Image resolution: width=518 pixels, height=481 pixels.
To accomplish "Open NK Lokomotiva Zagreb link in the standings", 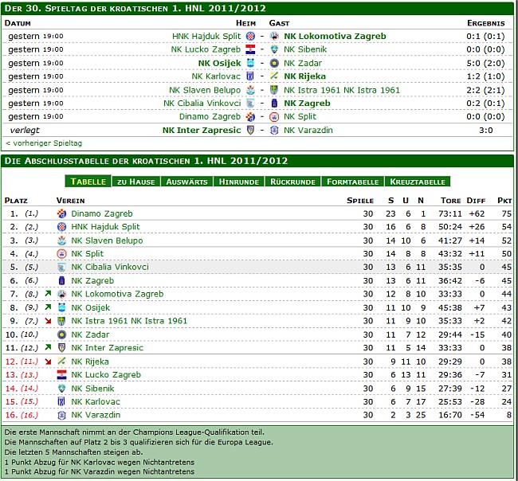I will (x=117, y=294).
